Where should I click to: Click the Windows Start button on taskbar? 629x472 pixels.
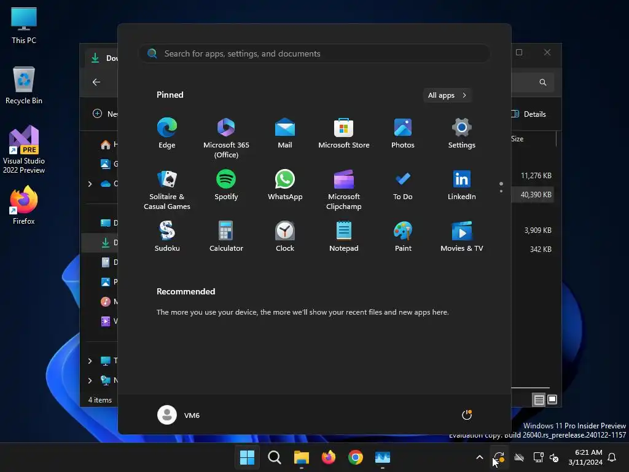(x=247, y=457)
